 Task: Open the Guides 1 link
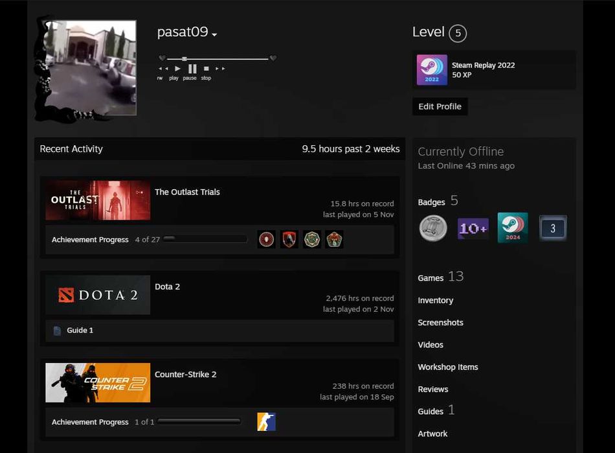pyautogui.click(x=436, y=411)
